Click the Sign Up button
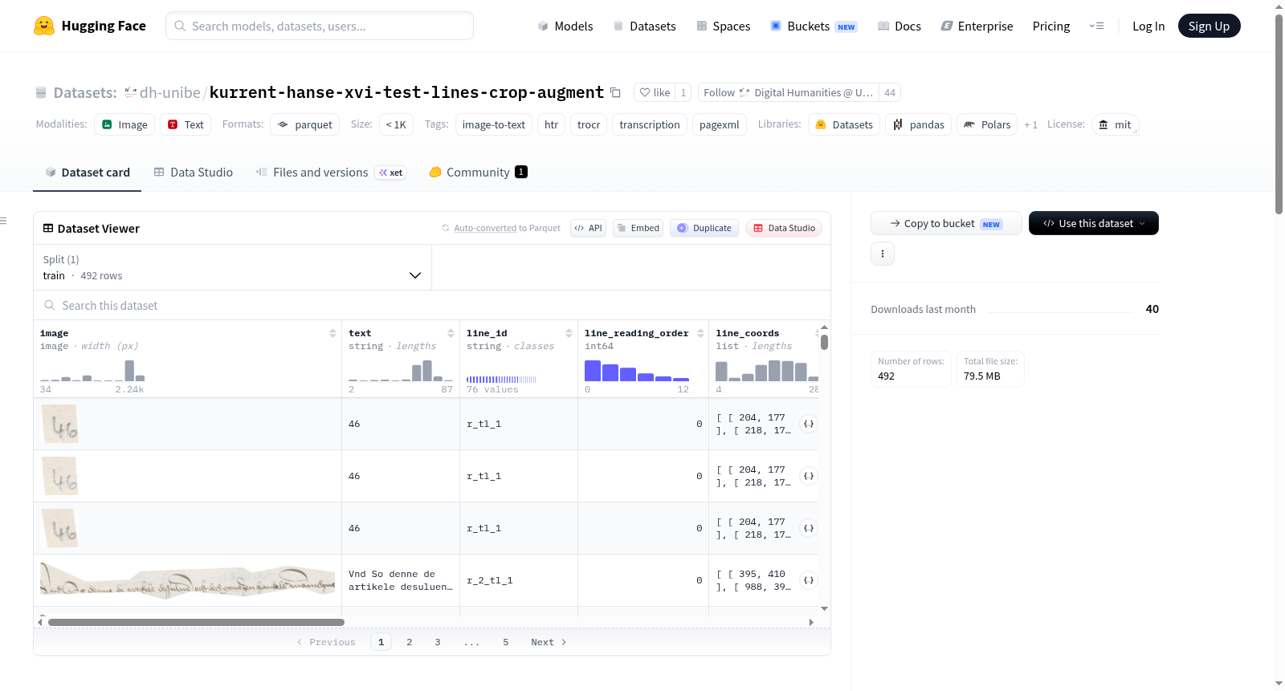Screen dimensions: 1285x691 (x=1209, y=26)
